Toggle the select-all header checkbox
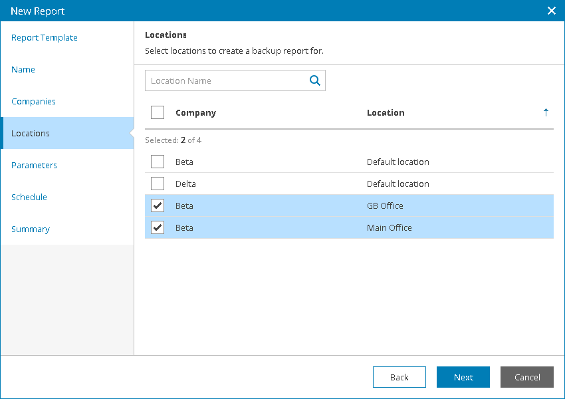This screenshot has height=399, width=565. [158, 112]
